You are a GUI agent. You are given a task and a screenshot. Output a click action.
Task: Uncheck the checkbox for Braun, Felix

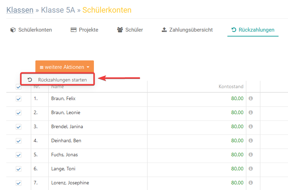click(19, 99)
